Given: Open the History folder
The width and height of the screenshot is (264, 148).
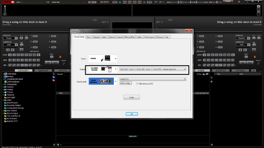Looking at the screenshot, I should (x=10, y=89).
